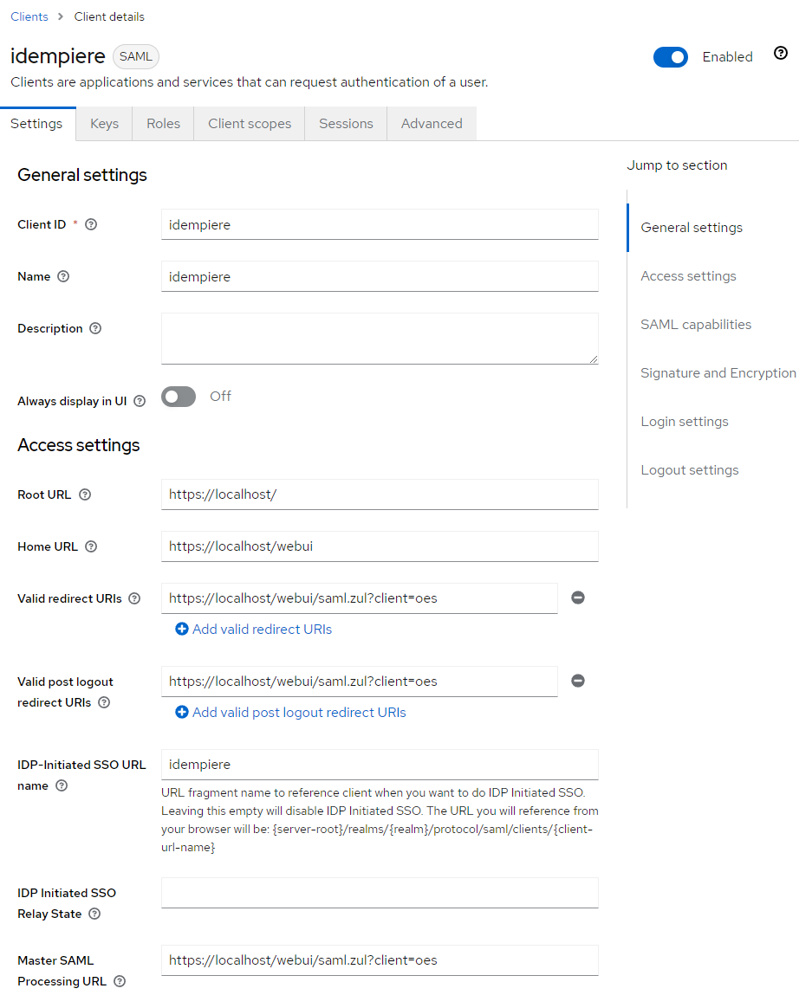The image size is (799, 995).
Task: Click the help icon for Master SAML Processing URL
Action: point(120,981)
